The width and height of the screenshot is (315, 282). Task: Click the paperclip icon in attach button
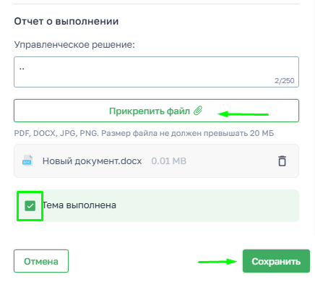[x=198, y=111]
